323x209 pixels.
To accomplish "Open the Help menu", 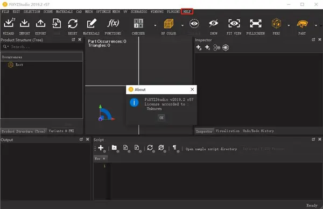I will pos(187,11).
